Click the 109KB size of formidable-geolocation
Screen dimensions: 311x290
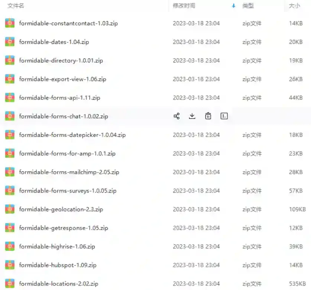click(297, 209)
